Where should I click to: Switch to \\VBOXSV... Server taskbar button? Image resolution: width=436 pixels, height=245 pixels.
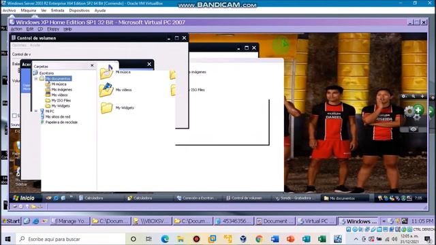[x=152, y=221]
